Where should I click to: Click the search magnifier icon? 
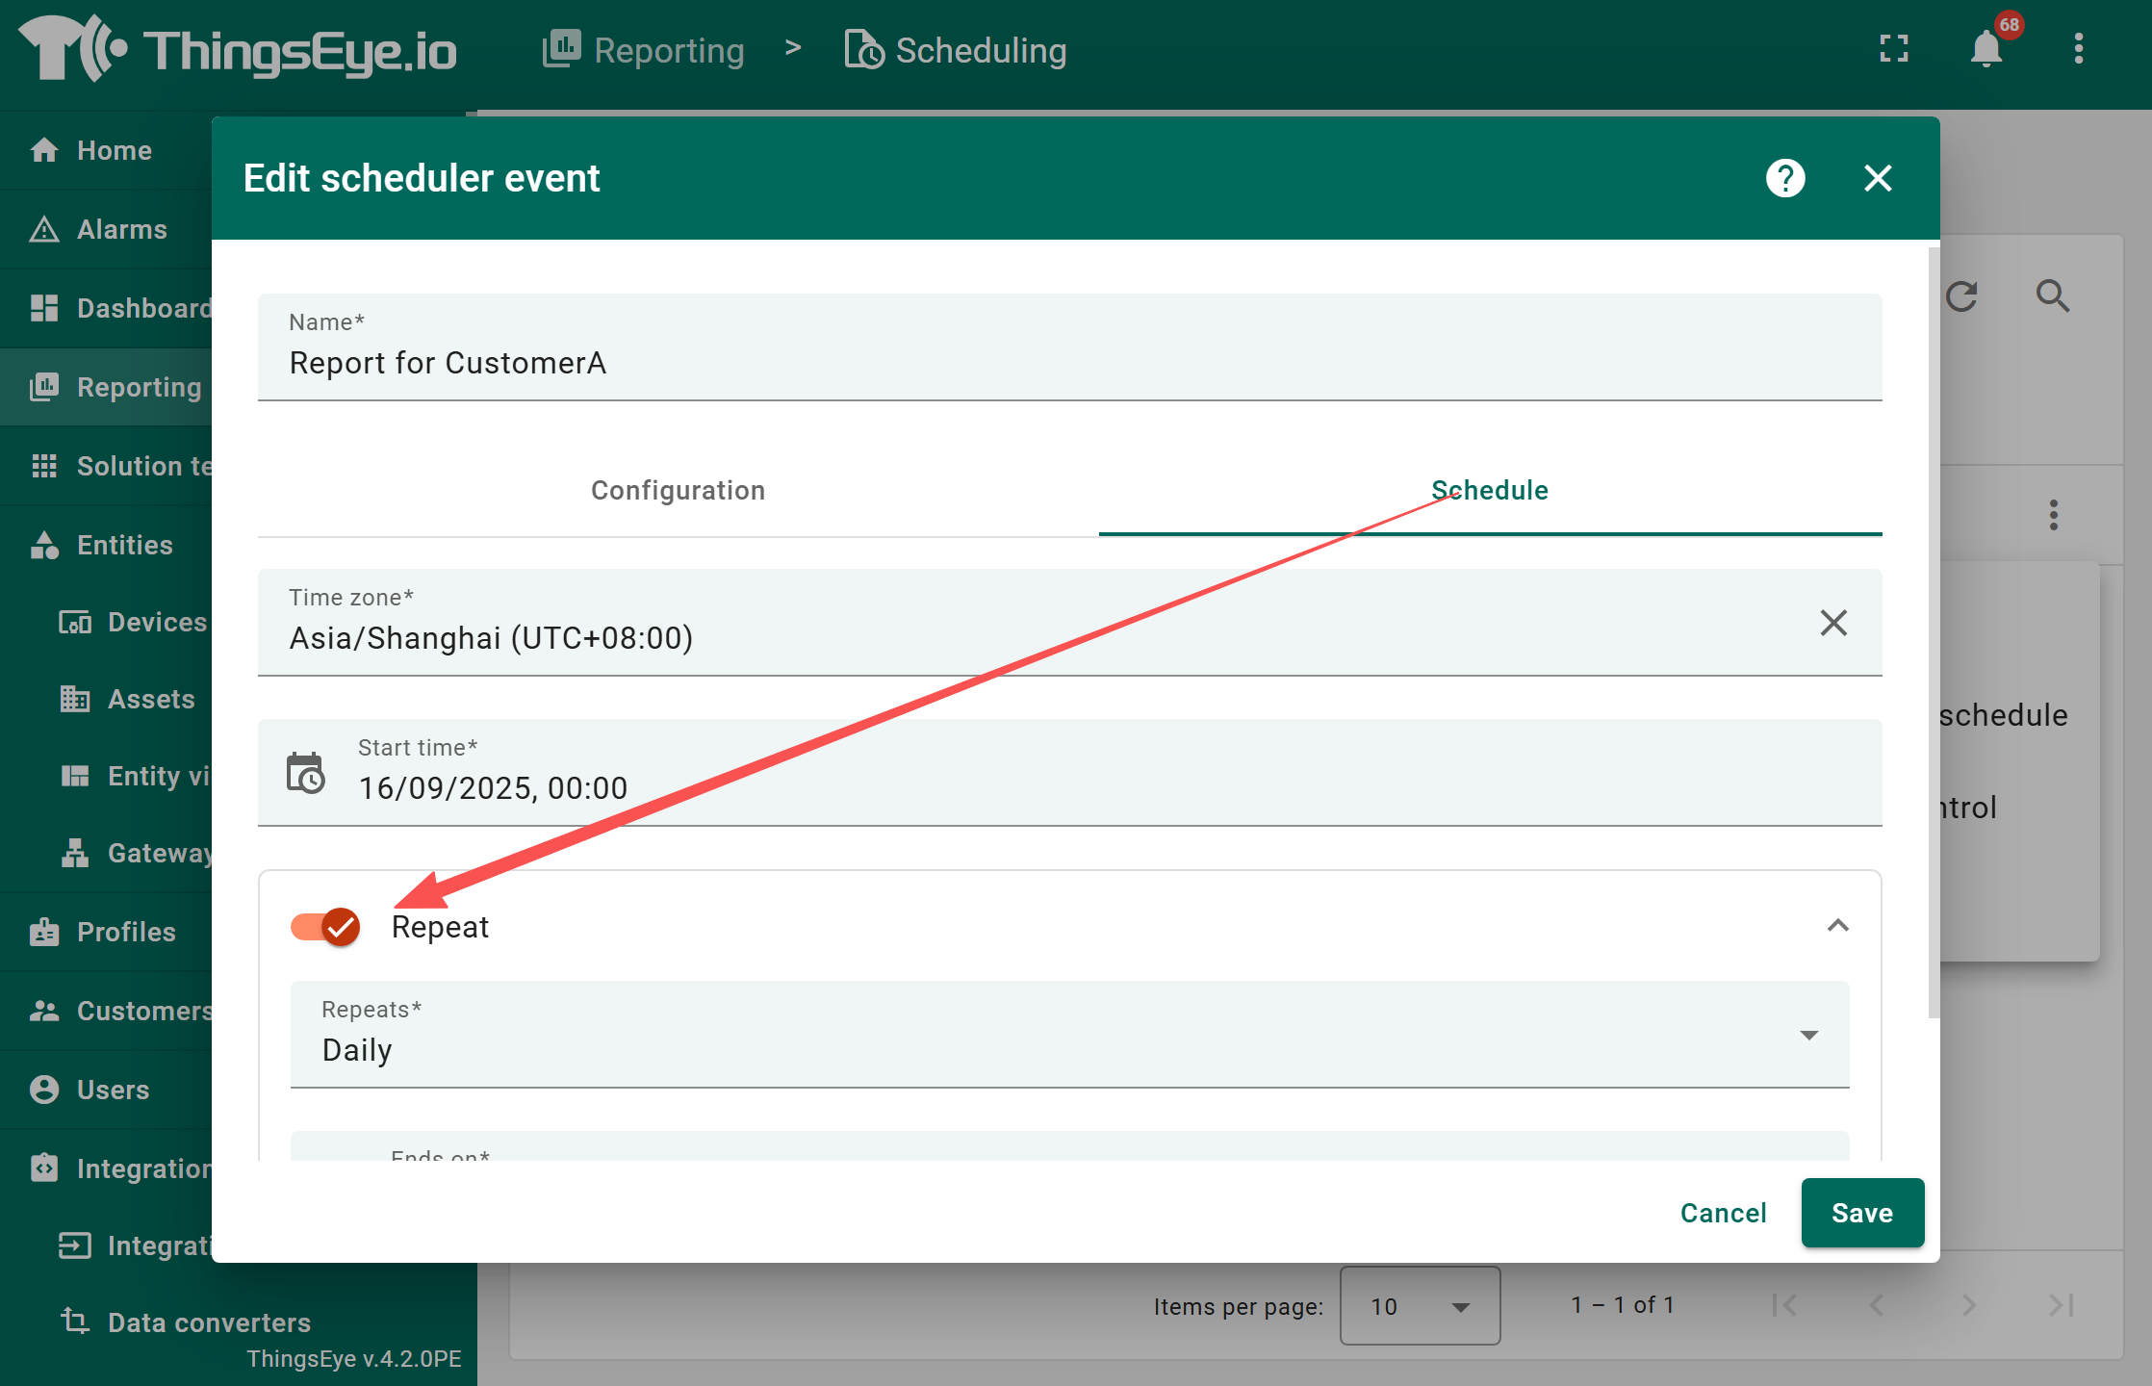pyautogui.click(x=2052, y=295)
